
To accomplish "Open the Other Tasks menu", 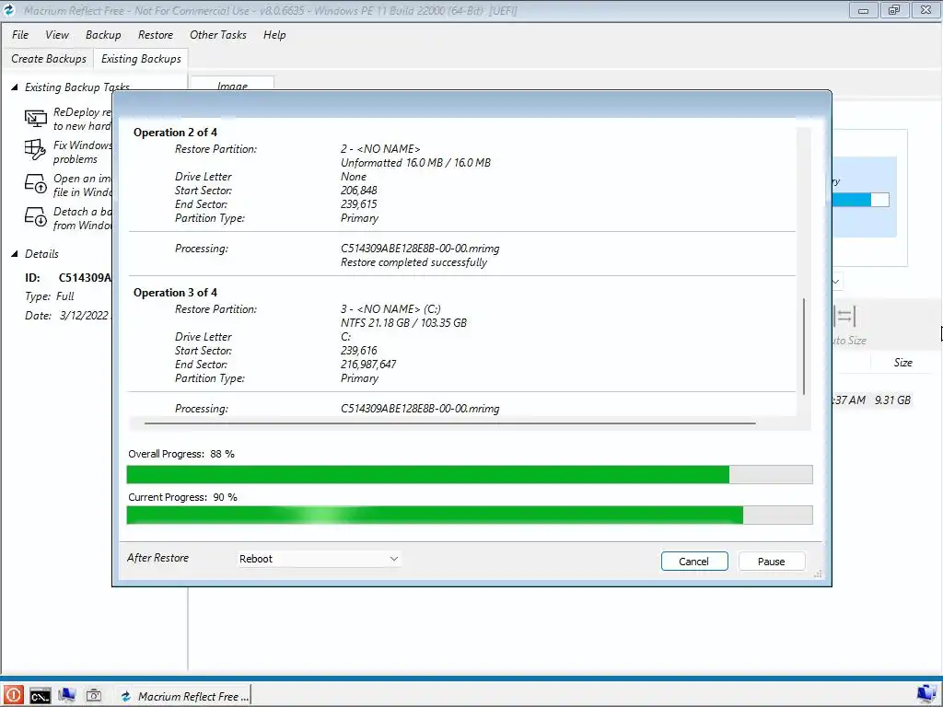I will (217, 35).
